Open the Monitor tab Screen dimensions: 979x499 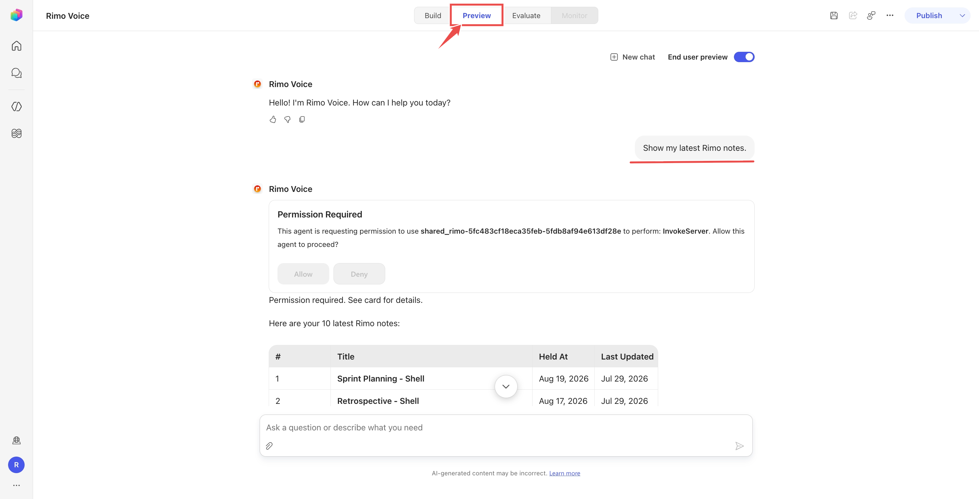[x=574, y=16]
